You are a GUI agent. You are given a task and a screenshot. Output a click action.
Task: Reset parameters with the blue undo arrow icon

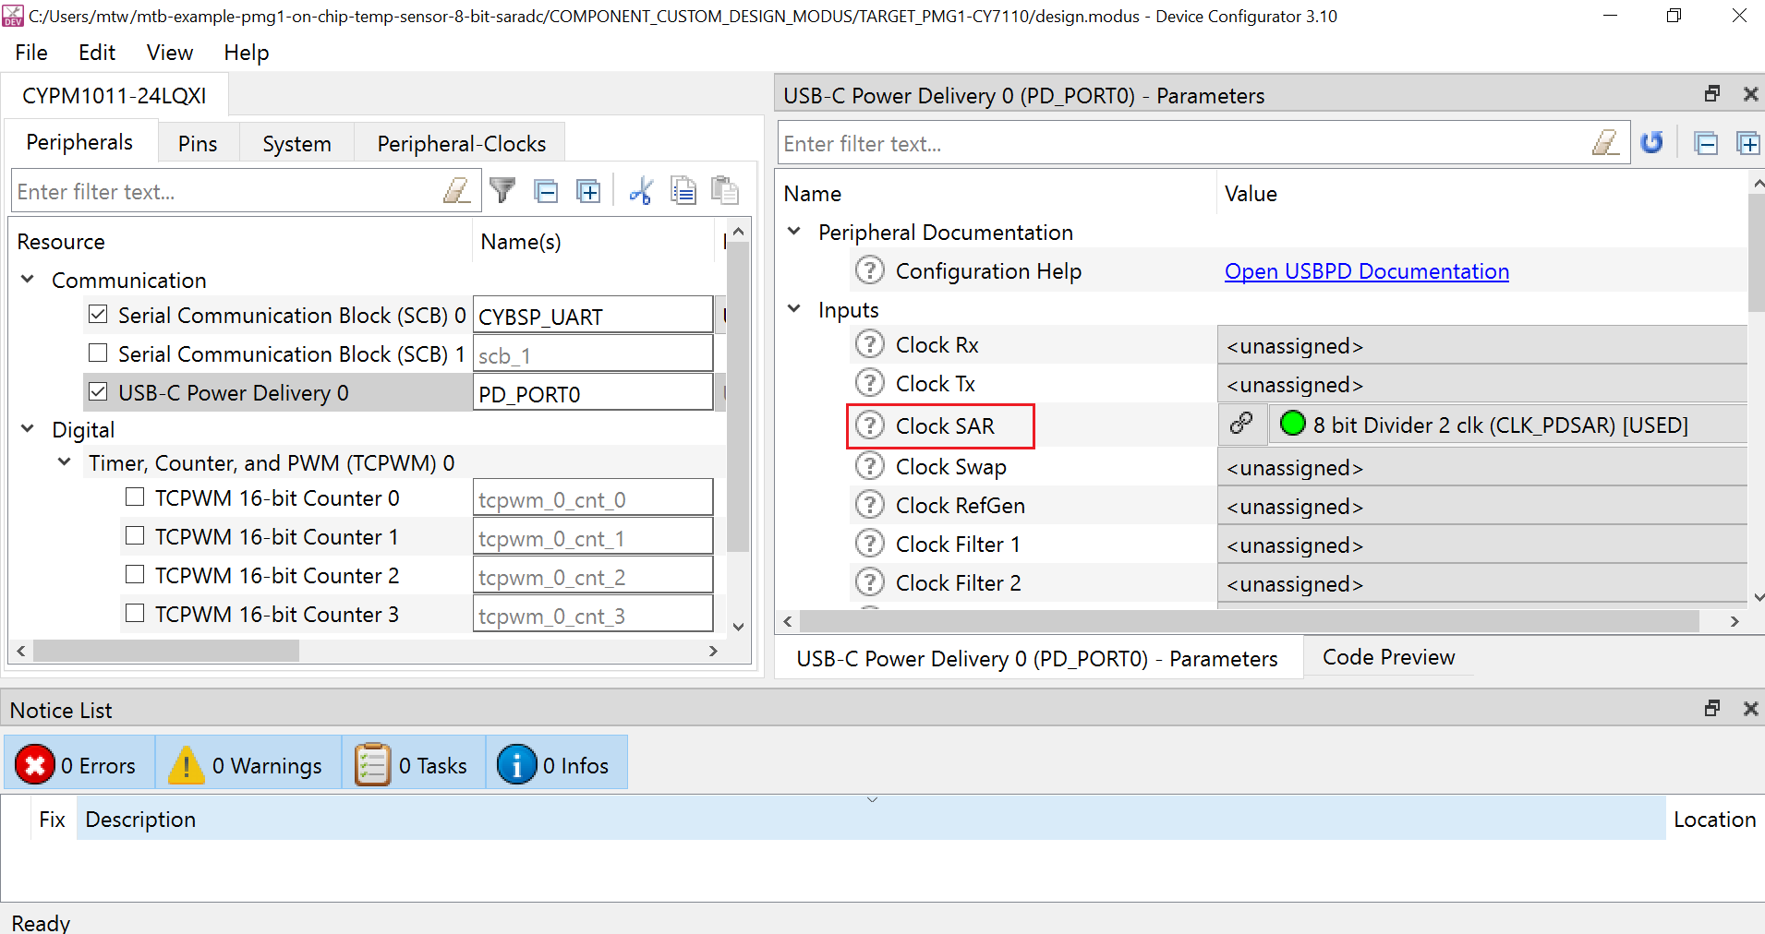[1652, 143]
